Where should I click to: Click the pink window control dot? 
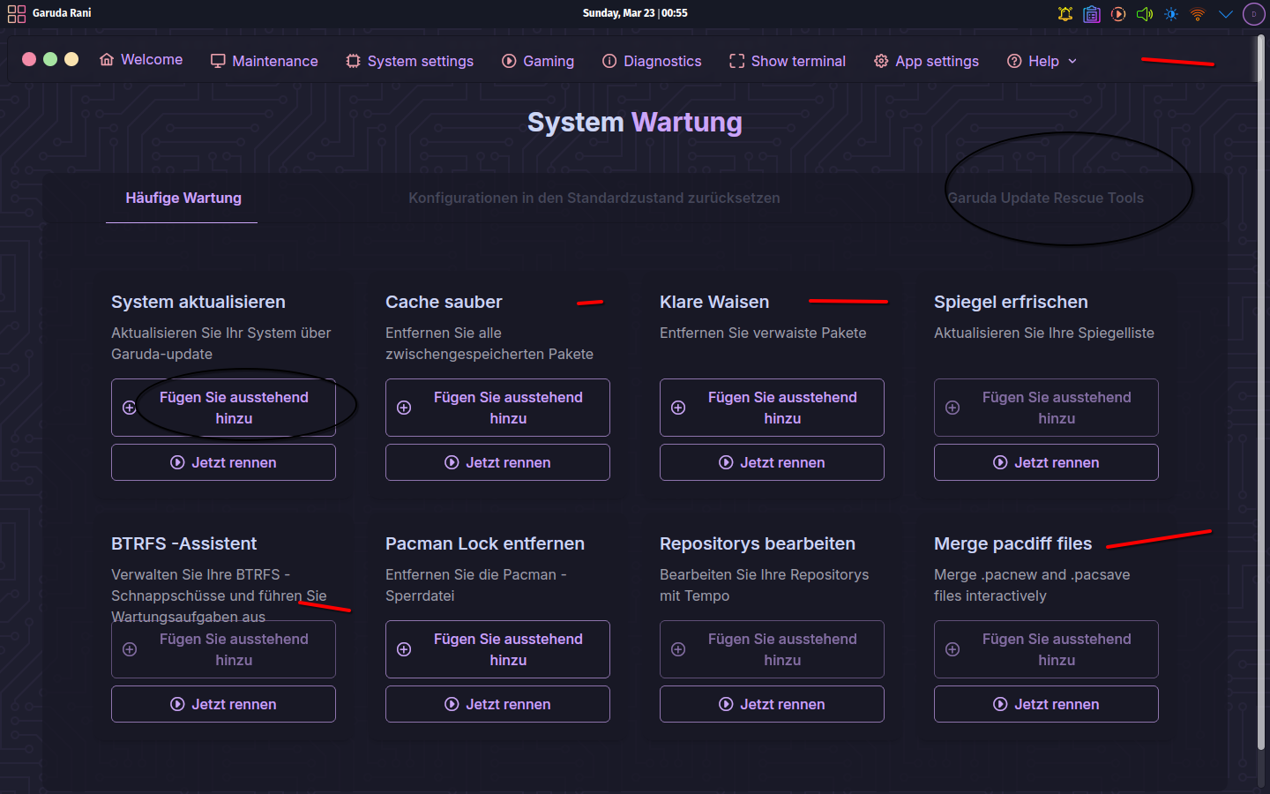29,59
